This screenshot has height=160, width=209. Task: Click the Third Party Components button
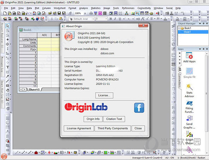pos(113,128)
